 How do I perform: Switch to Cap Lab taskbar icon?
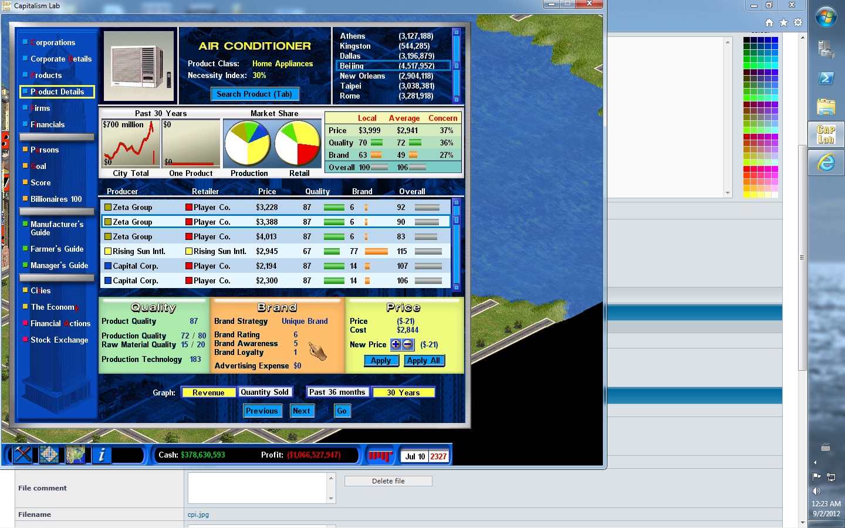pyautogui.click(x=826, y=134)
